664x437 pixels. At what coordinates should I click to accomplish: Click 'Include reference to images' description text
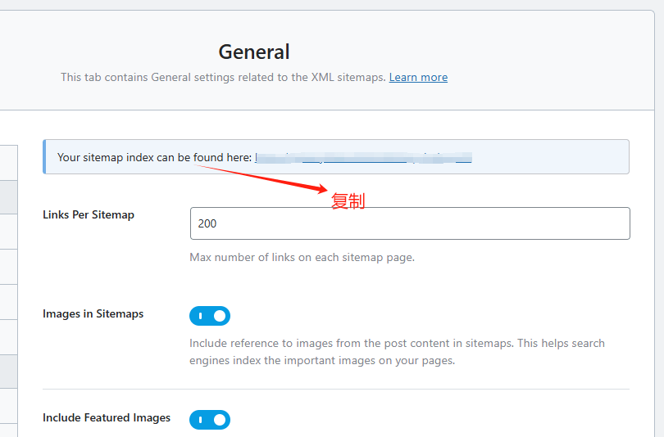click(397, 352)
